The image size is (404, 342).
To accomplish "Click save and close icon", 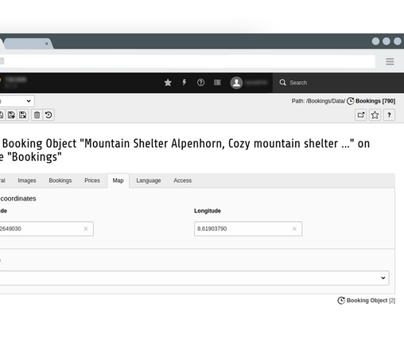I will [x=23, y=115].
